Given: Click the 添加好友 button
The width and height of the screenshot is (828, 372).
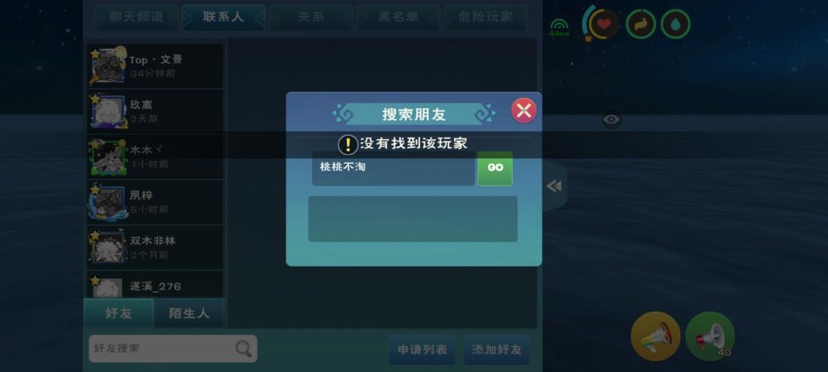Looking at the screenshot, I should pyautogui.click(x=497, y=349).
